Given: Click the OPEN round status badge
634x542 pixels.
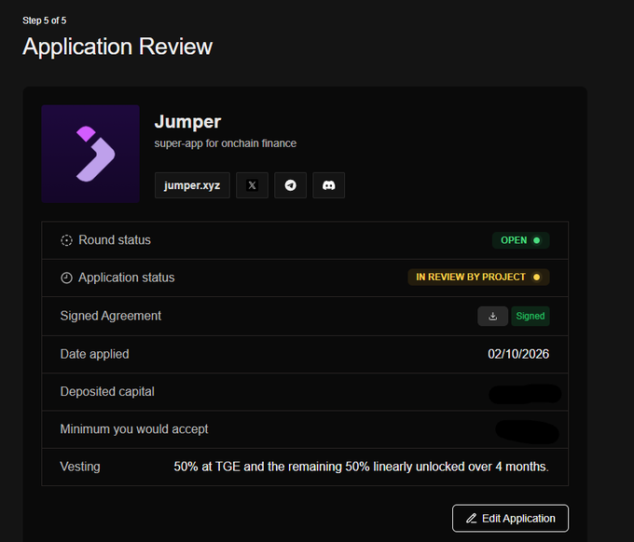Looking at the screenshot, I should coord(520,240).
